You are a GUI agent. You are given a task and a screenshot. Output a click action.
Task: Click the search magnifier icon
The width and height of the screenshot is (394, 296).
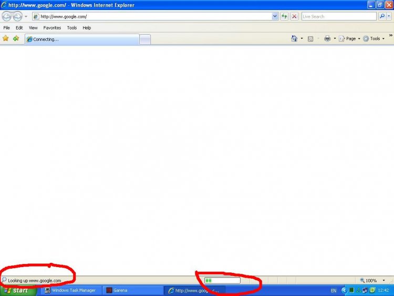(382, 16)
